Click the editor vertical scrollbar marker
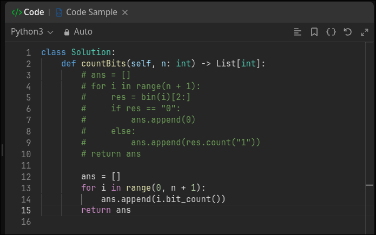The width and height of the screenshot is (376, 235). tap(370, 185)
